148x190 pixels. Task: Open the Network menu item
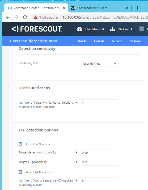[121, 29]
